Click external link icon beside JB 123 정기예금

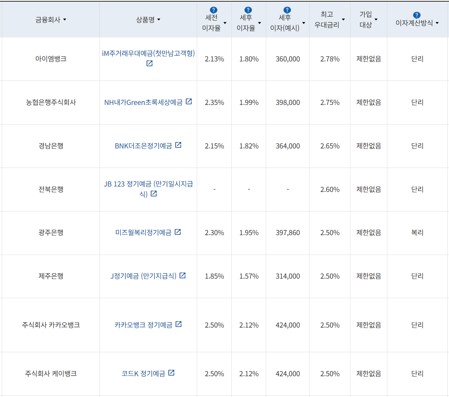(x=154, y=194)
